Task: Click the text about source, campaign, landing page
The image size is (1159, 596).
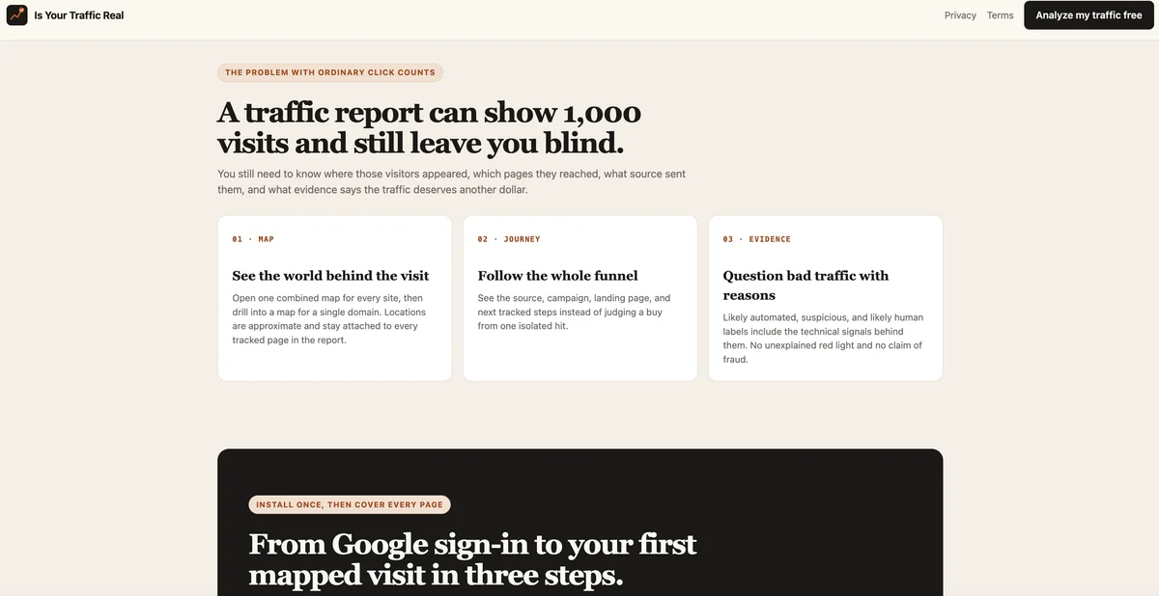Action: (x=574, y=312)
